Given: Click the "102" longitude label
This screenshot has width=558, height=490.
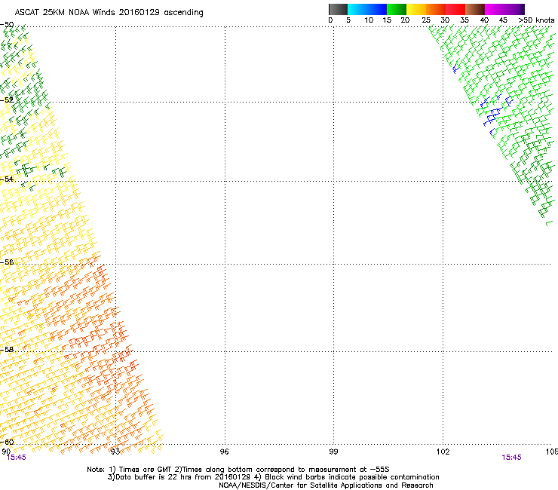Looking at the screenshot, I should (x=443, y=452).
